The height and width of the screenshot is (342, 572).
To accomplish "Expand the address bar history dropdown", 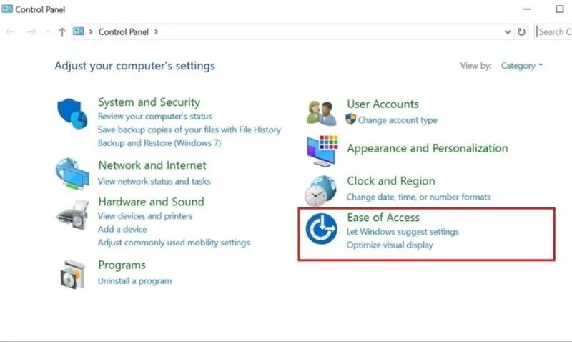I will coord(507,31).
